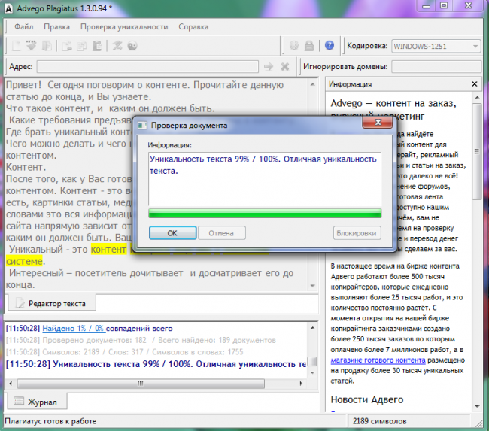Screen dimensions: 489x431
Task: Click the uniqueness result text in the dialog
Action: click(263, 165)
